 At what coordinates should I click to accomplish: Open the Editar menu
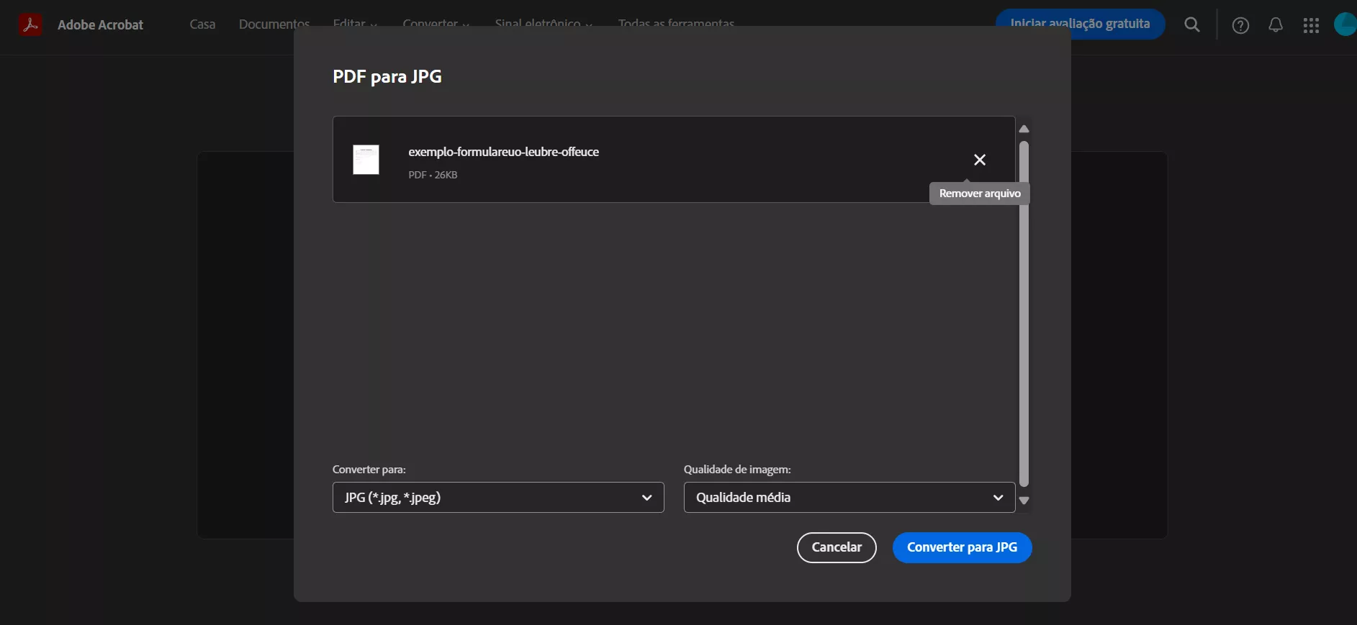[x=354, y=22]
